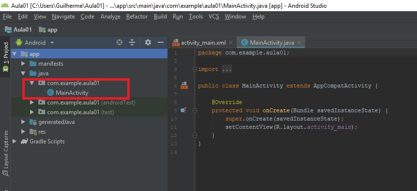417x191 pixels.
Task: Collapse the app module node arrow
Action: pos(15,54)
